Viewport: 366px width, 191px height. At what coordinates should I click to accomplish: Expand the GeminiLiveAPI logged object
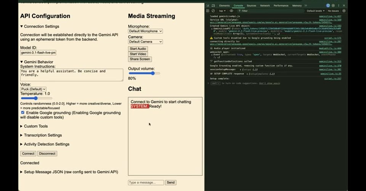point(212,28)
